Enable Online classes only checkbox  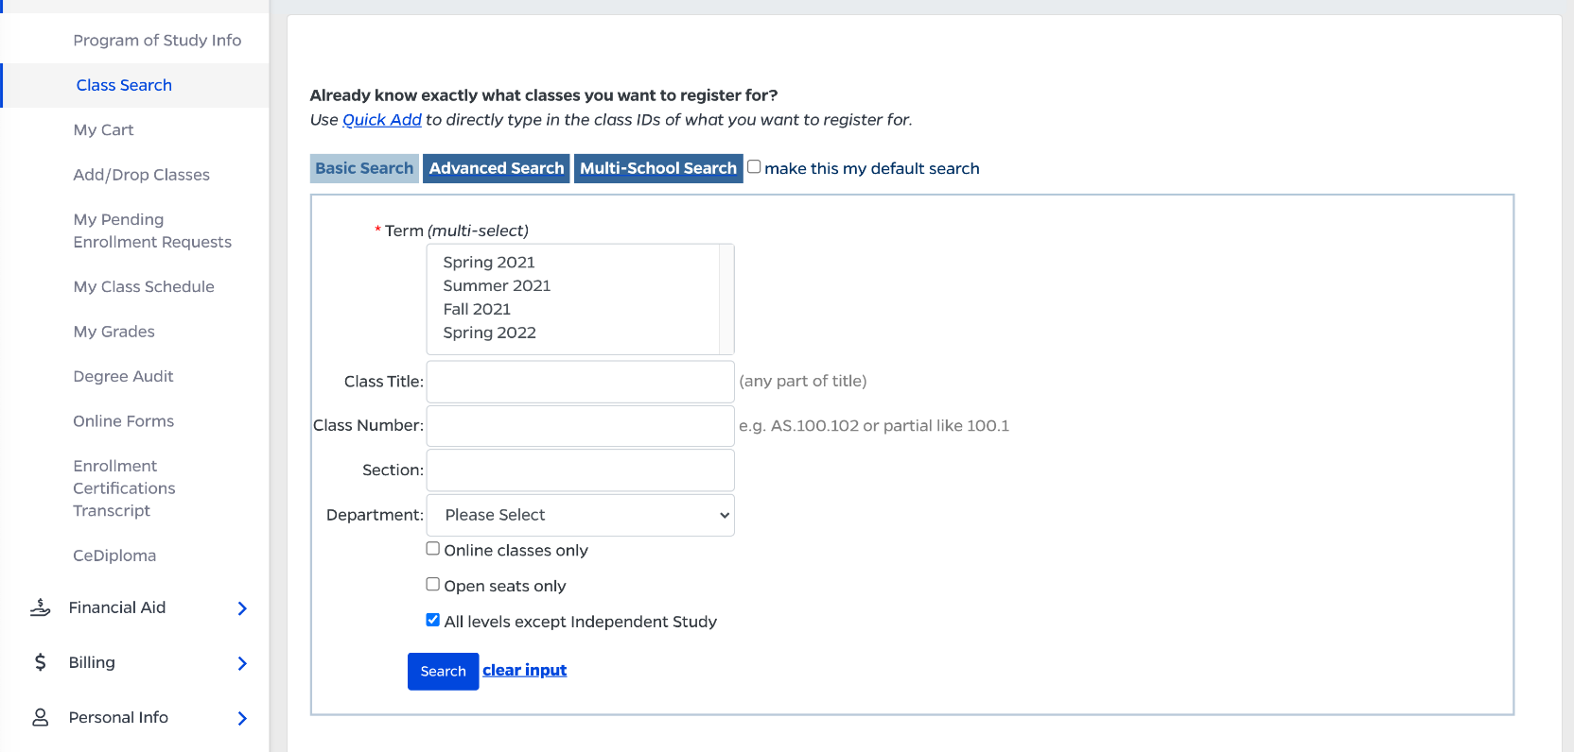point(432,548)
